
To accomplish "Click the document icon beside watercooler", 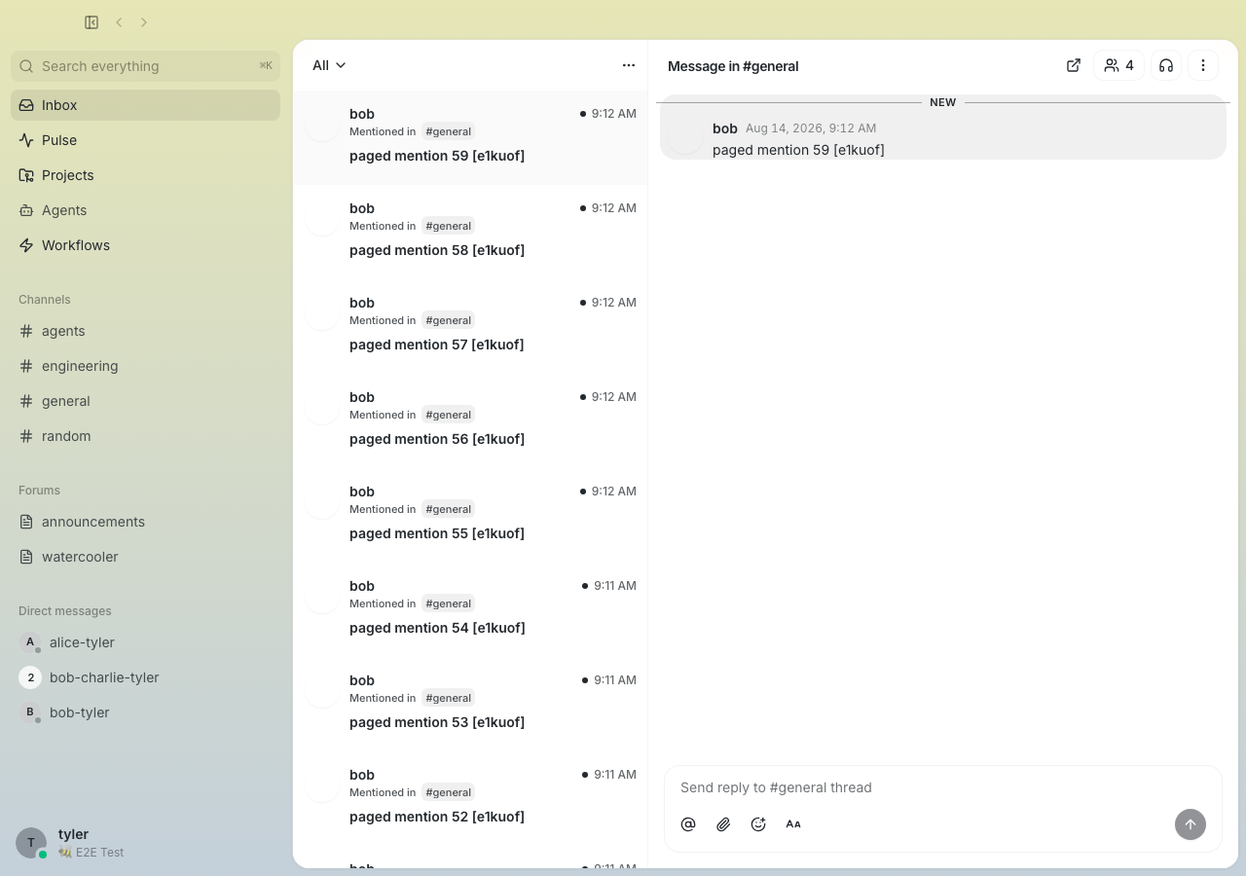I will (x=26, y=557).
